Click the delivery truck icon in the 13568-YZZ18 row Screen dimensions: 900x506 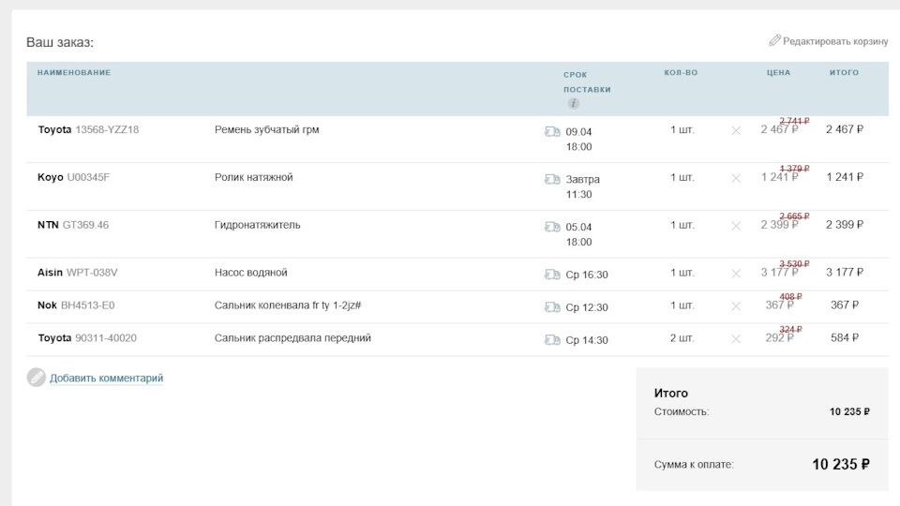coord(552,132)
